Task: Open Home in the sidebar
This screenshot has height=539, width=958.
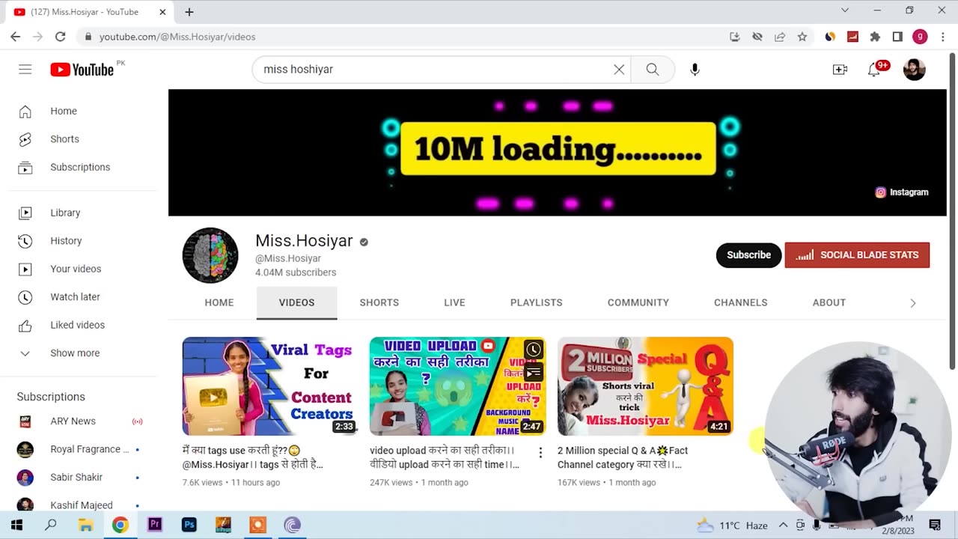Action: [x=82, y=112]
